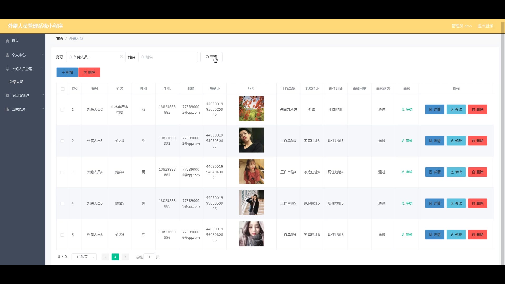Viewport: 505px width, 284px height.
Task: Check the row checkbox for 外籍人员2
Action: [62, 110]
